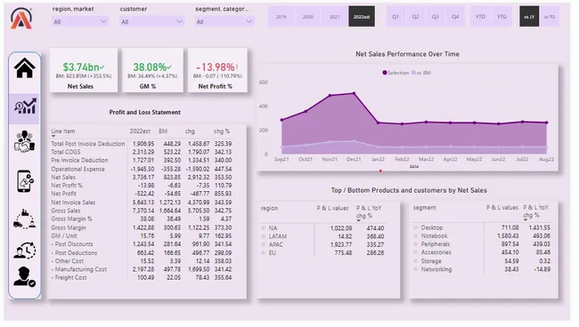Select the 2019 year button

pyautogui.click(x=281, y=17)
